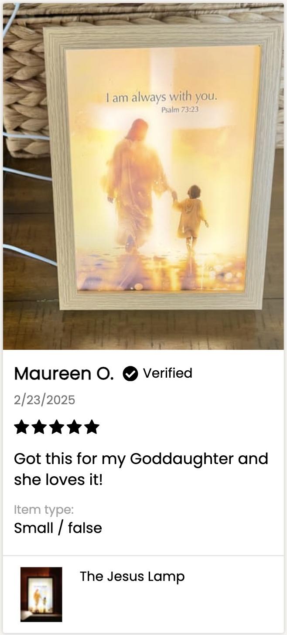Click the verified checkmark badge icon
Viewport: 287px width, 635px height.
130,374
